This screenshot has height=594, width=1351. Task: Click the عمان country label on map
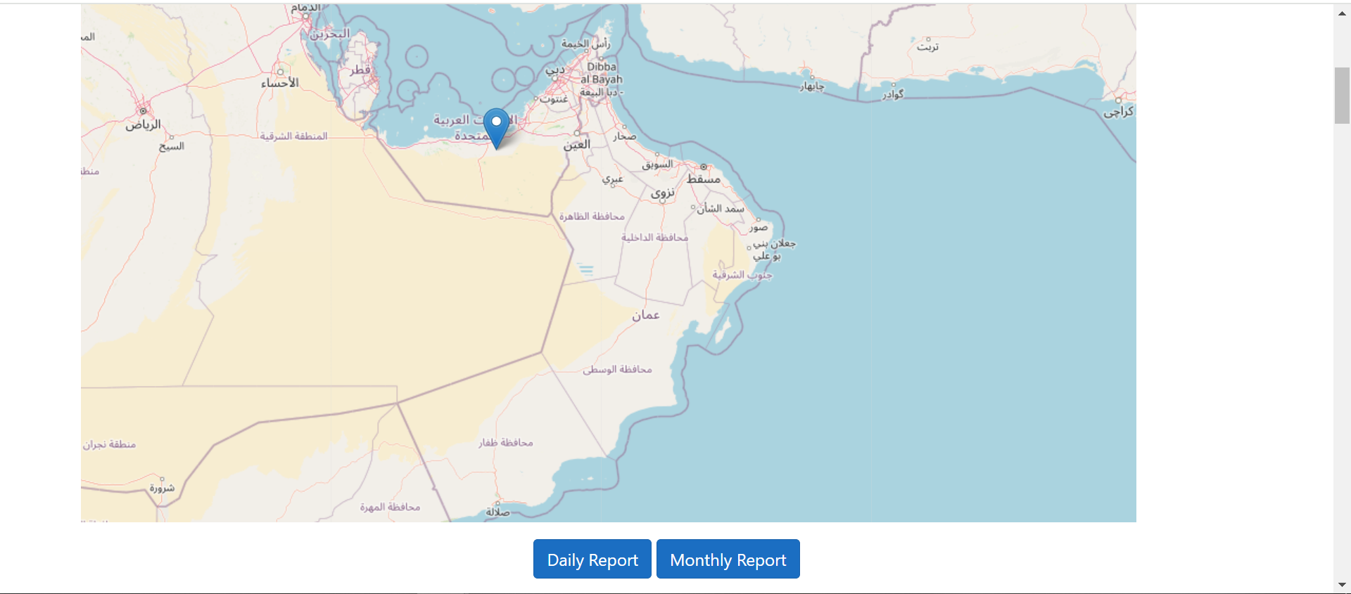[x=645, y=315]
